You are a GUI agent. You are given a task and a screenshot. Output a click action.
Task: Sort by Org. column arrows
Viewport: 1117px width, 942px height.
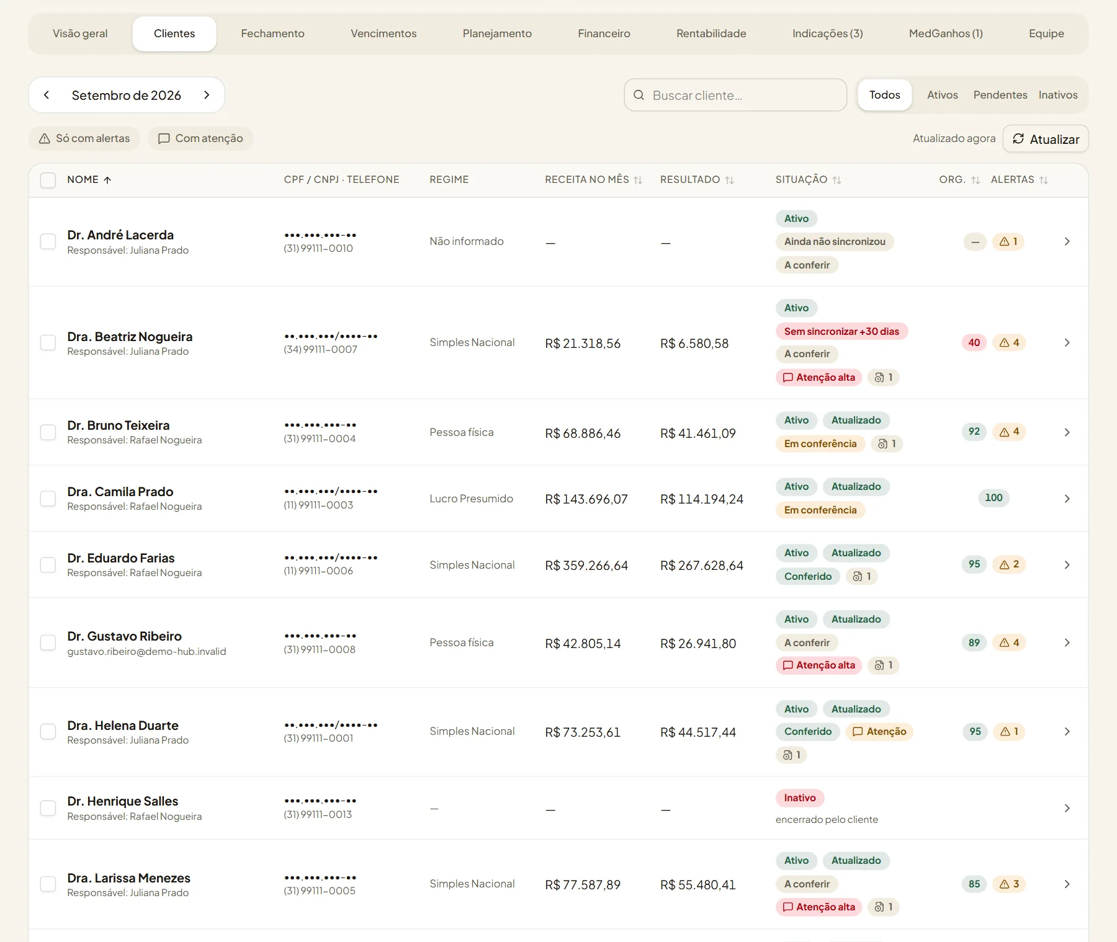pos(976,180)
